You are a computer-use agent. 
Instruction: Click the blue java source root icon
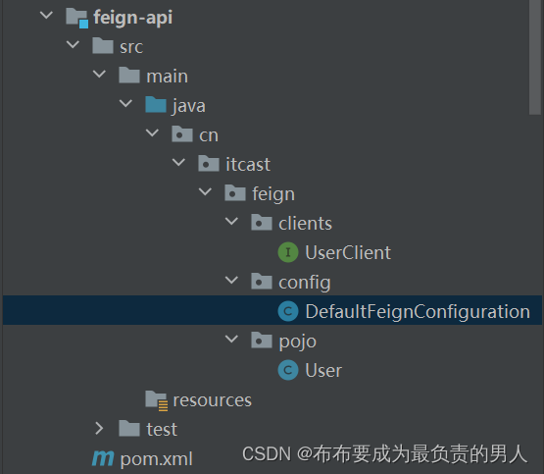156,105
